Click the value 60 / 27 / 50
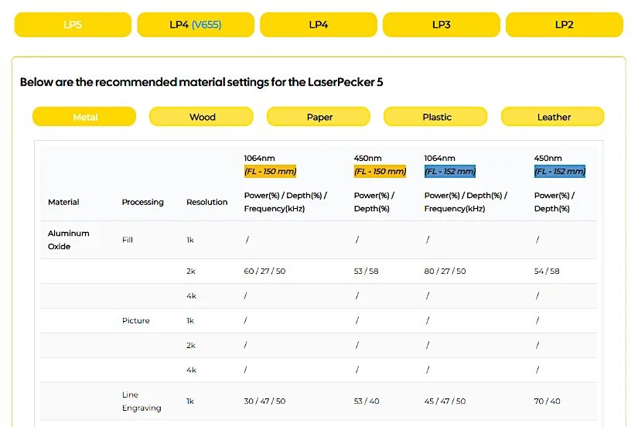Viewport: 638px width, 427px height. [265, 271]
